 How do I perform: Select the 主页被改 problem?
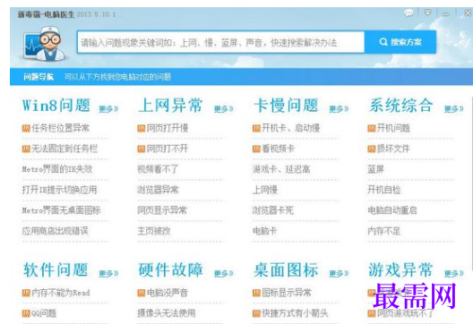point(154,231)
